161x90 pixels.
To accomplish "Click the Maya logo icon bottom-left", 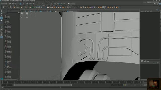I will pos(2,79).
